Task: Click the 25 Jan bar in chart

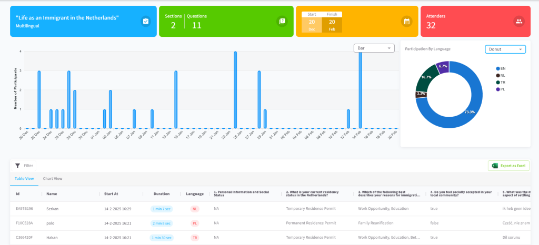Action: (x=235, y=90)
